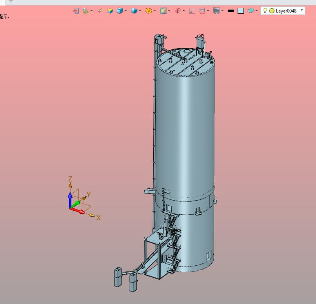Select the red dimension measure icon
This screenshot has height=304, width=316.
tap(202, 11)
